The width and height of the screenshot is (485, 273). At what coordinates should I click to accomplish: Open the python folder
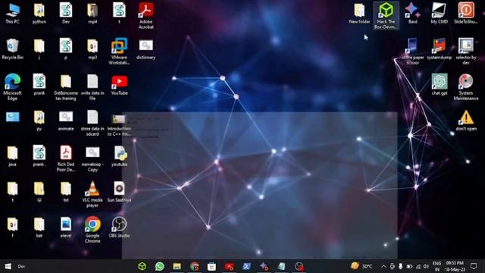pos(39,14)
